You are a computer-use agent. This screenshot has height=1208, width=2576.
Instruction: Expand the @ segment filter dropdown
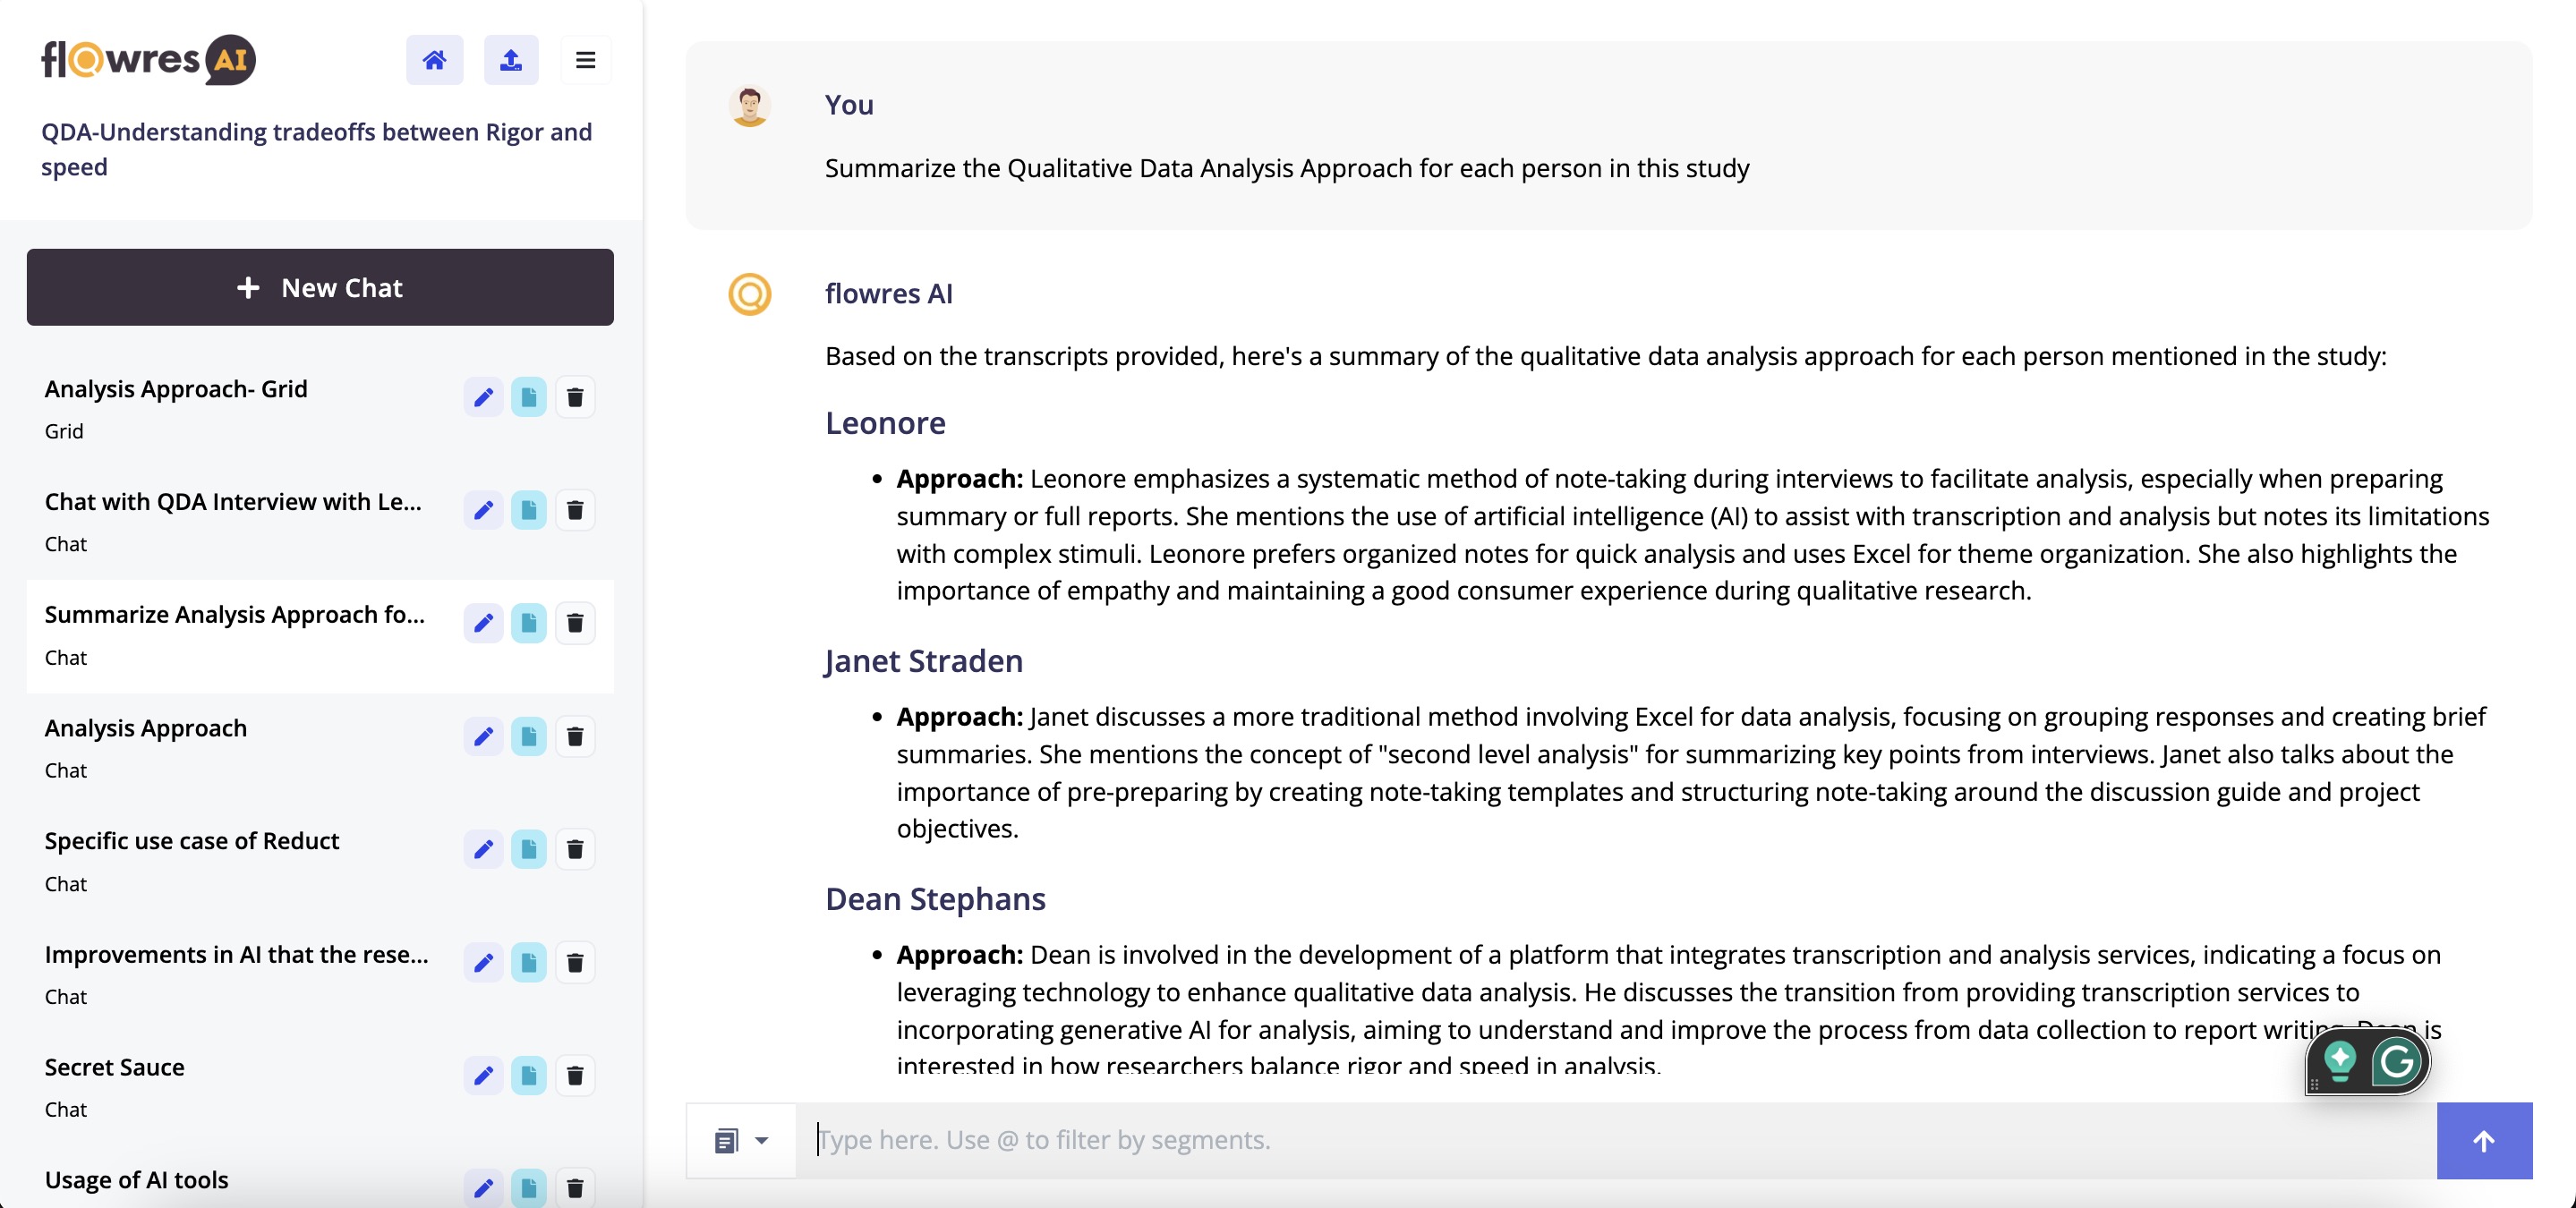(x=759, y=1139)
